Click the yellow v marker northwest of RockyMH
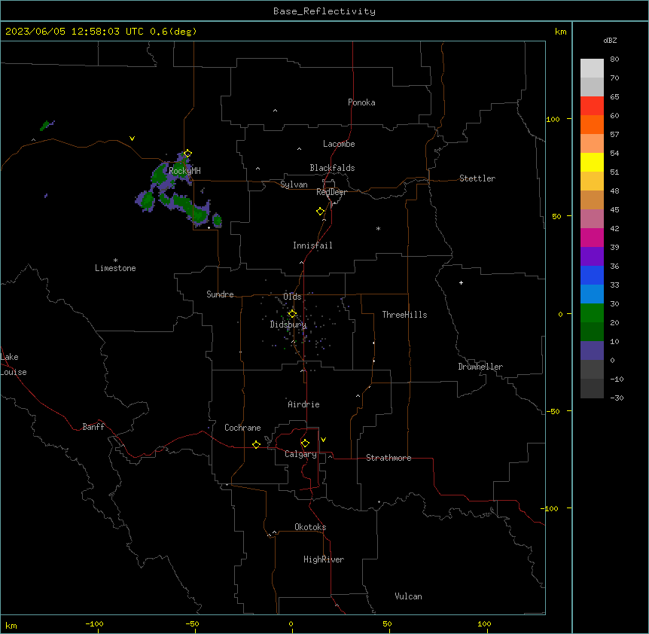The height and width of the screenshot is (634, 649). pos(132,139)
